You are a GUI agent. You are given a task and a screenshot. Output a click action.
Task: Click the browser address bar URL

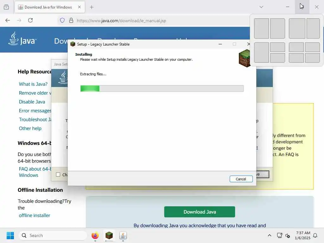click(121, 21)
